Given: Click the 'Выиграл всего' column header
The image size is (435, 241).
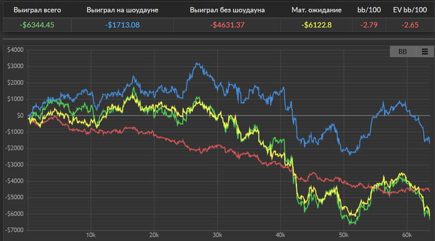Looking at the screenshot, I should point(37,11).
